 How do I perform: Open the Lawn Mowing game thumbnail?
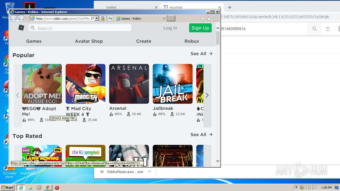[42, 156]
